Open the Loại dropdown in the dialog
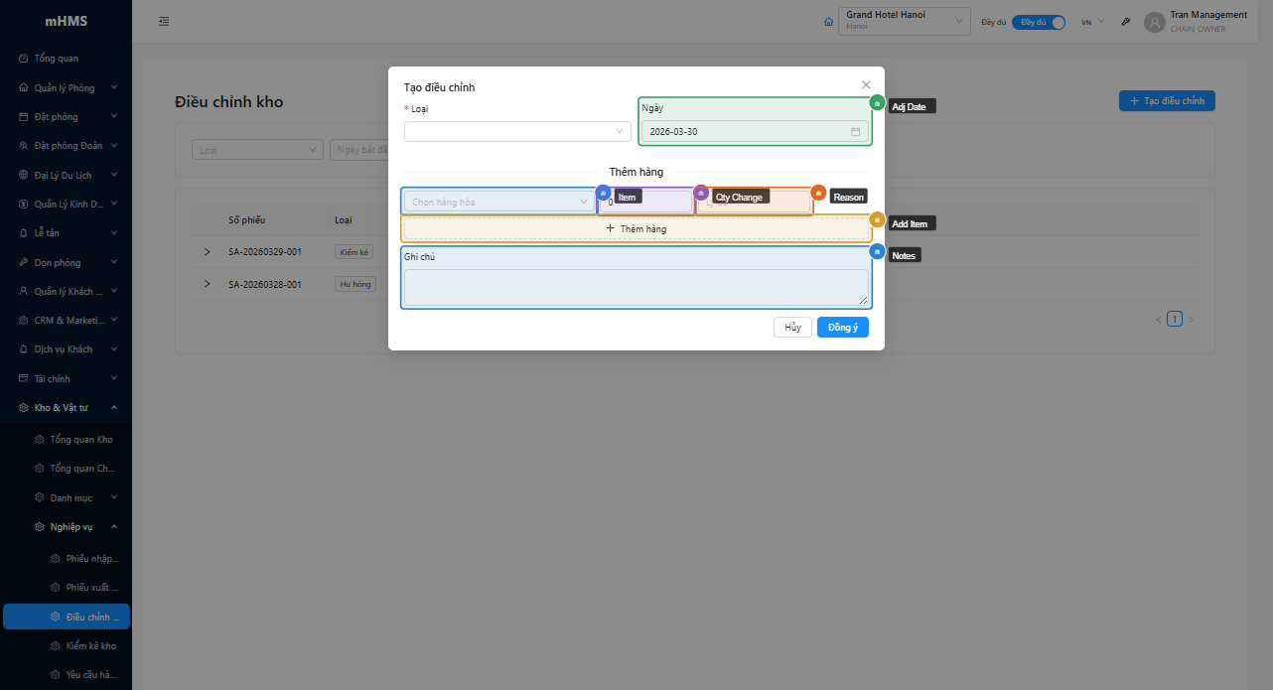Screen dimensions: 1273x690 [517, 131]
